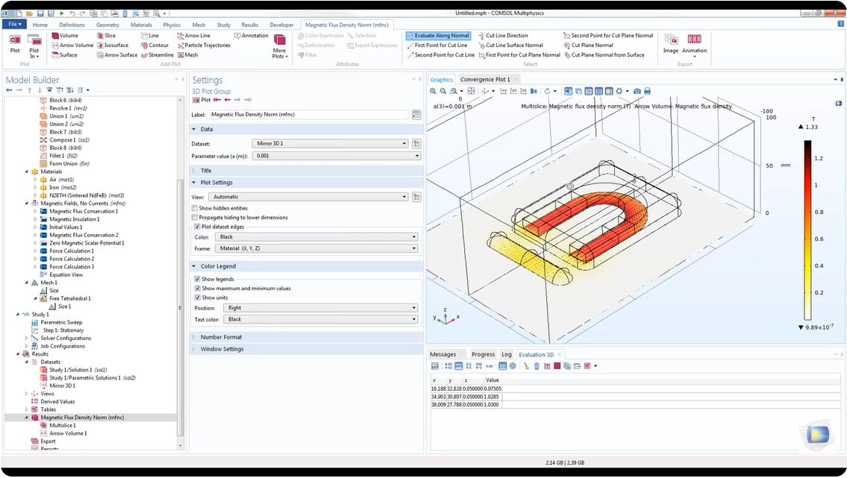Open the Plot In ribbon button

pyautogui.click(x=34, y=45)
